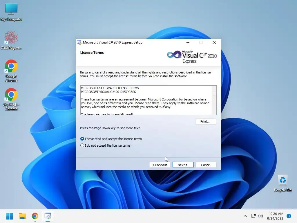This screenshot has height=223, width=297.
Task: Open File Explorer from the taskbar
Action: pyautogui.click(x=22, y=216)
